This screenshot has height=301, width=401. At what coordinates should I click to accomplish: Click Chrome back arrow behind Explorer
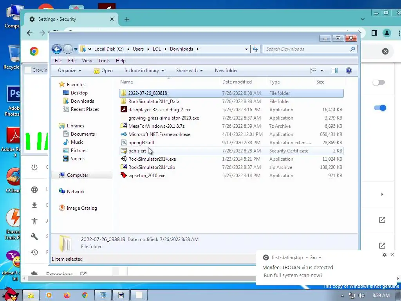(30, 33)
